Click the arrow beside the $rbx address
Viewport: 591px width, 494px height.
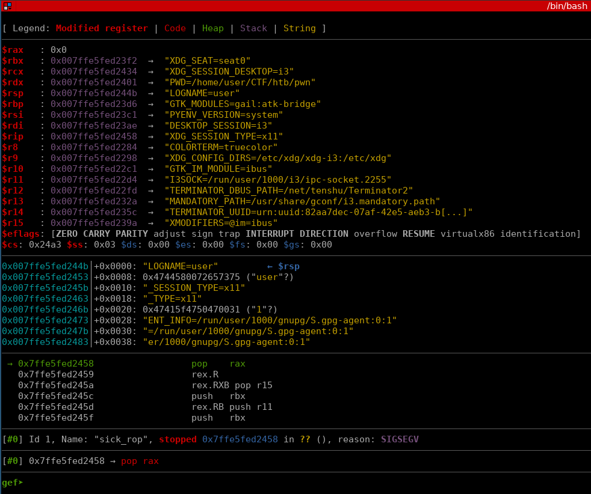point(150,61)
